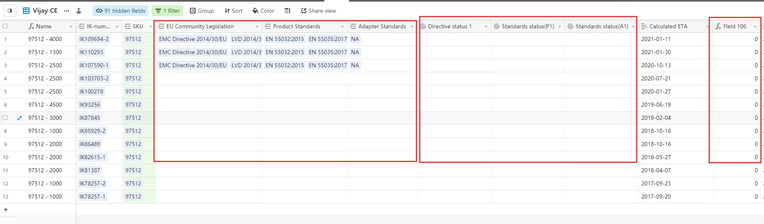Open Product Standards column dropdown arrow

[x=342, y=27]
